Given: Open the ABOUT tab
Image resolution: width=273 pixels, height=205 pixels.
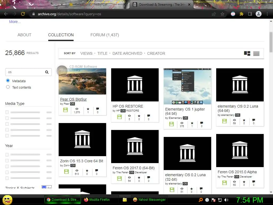Looking at the screenshot, I should (x=24, y=35).
